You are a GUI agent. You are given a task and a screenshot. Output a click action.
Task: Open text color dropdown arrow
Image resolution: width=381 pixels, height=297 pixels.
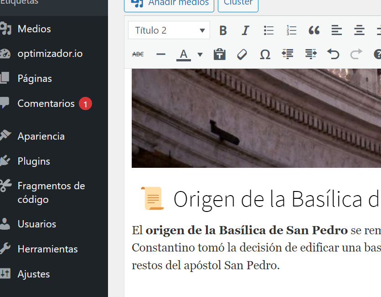tap(200, 55)
